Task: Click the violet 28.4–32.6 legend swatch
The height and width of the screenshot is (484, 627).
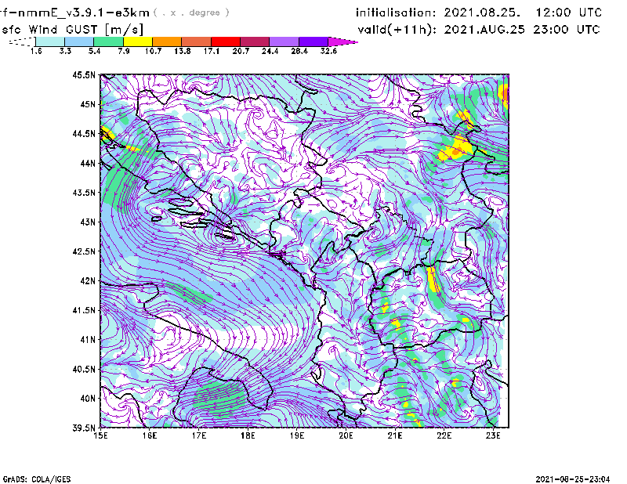Action: click(313, 42)
